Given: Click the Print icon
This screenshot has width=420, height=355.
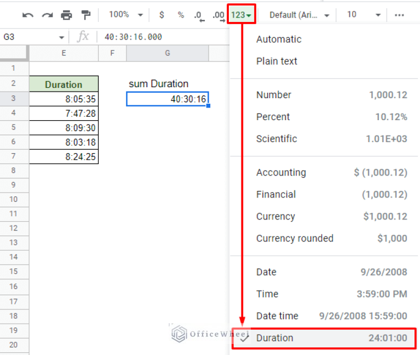Looking at the screenshot, I should coord(66,15).
